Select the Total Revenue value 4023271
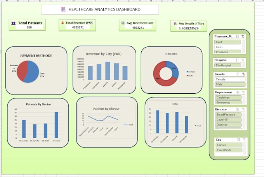The image size is (264, 177). coord(78,27)
